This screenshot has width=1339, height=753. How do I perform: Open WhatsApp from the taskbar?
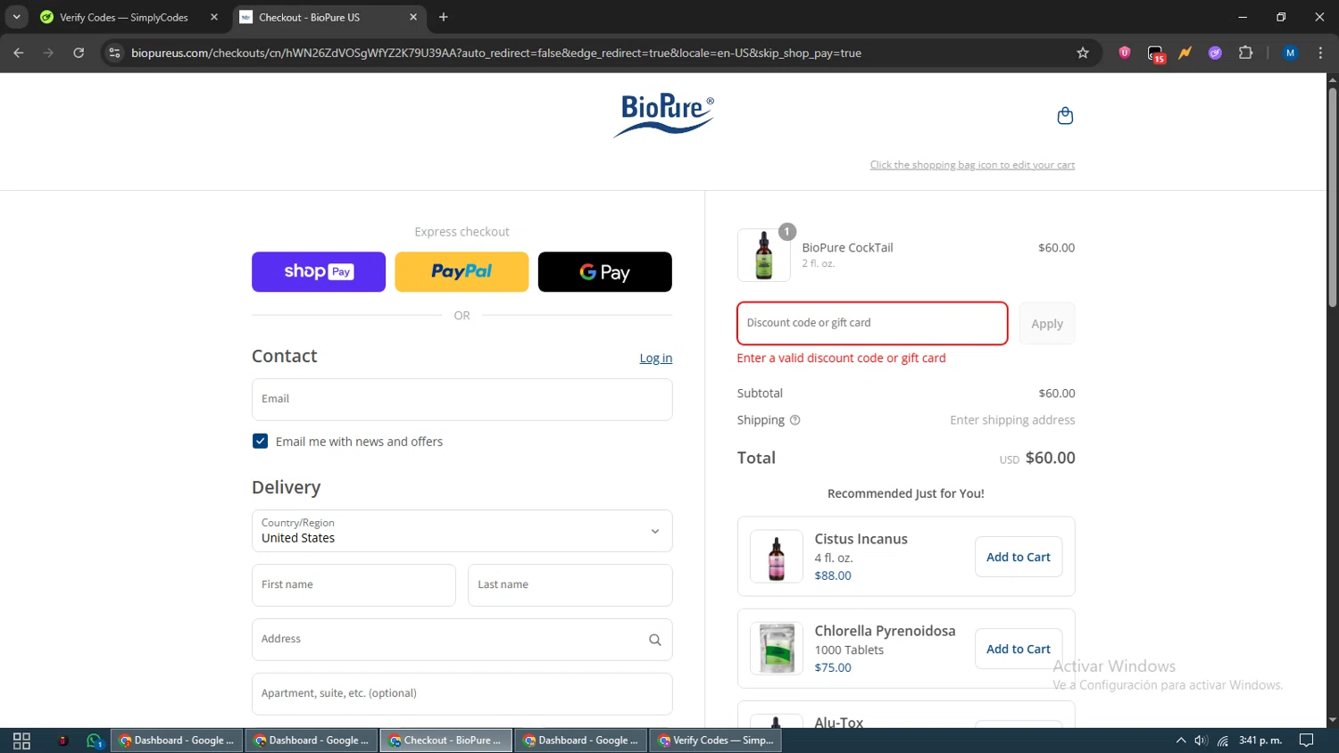point(95,741)
